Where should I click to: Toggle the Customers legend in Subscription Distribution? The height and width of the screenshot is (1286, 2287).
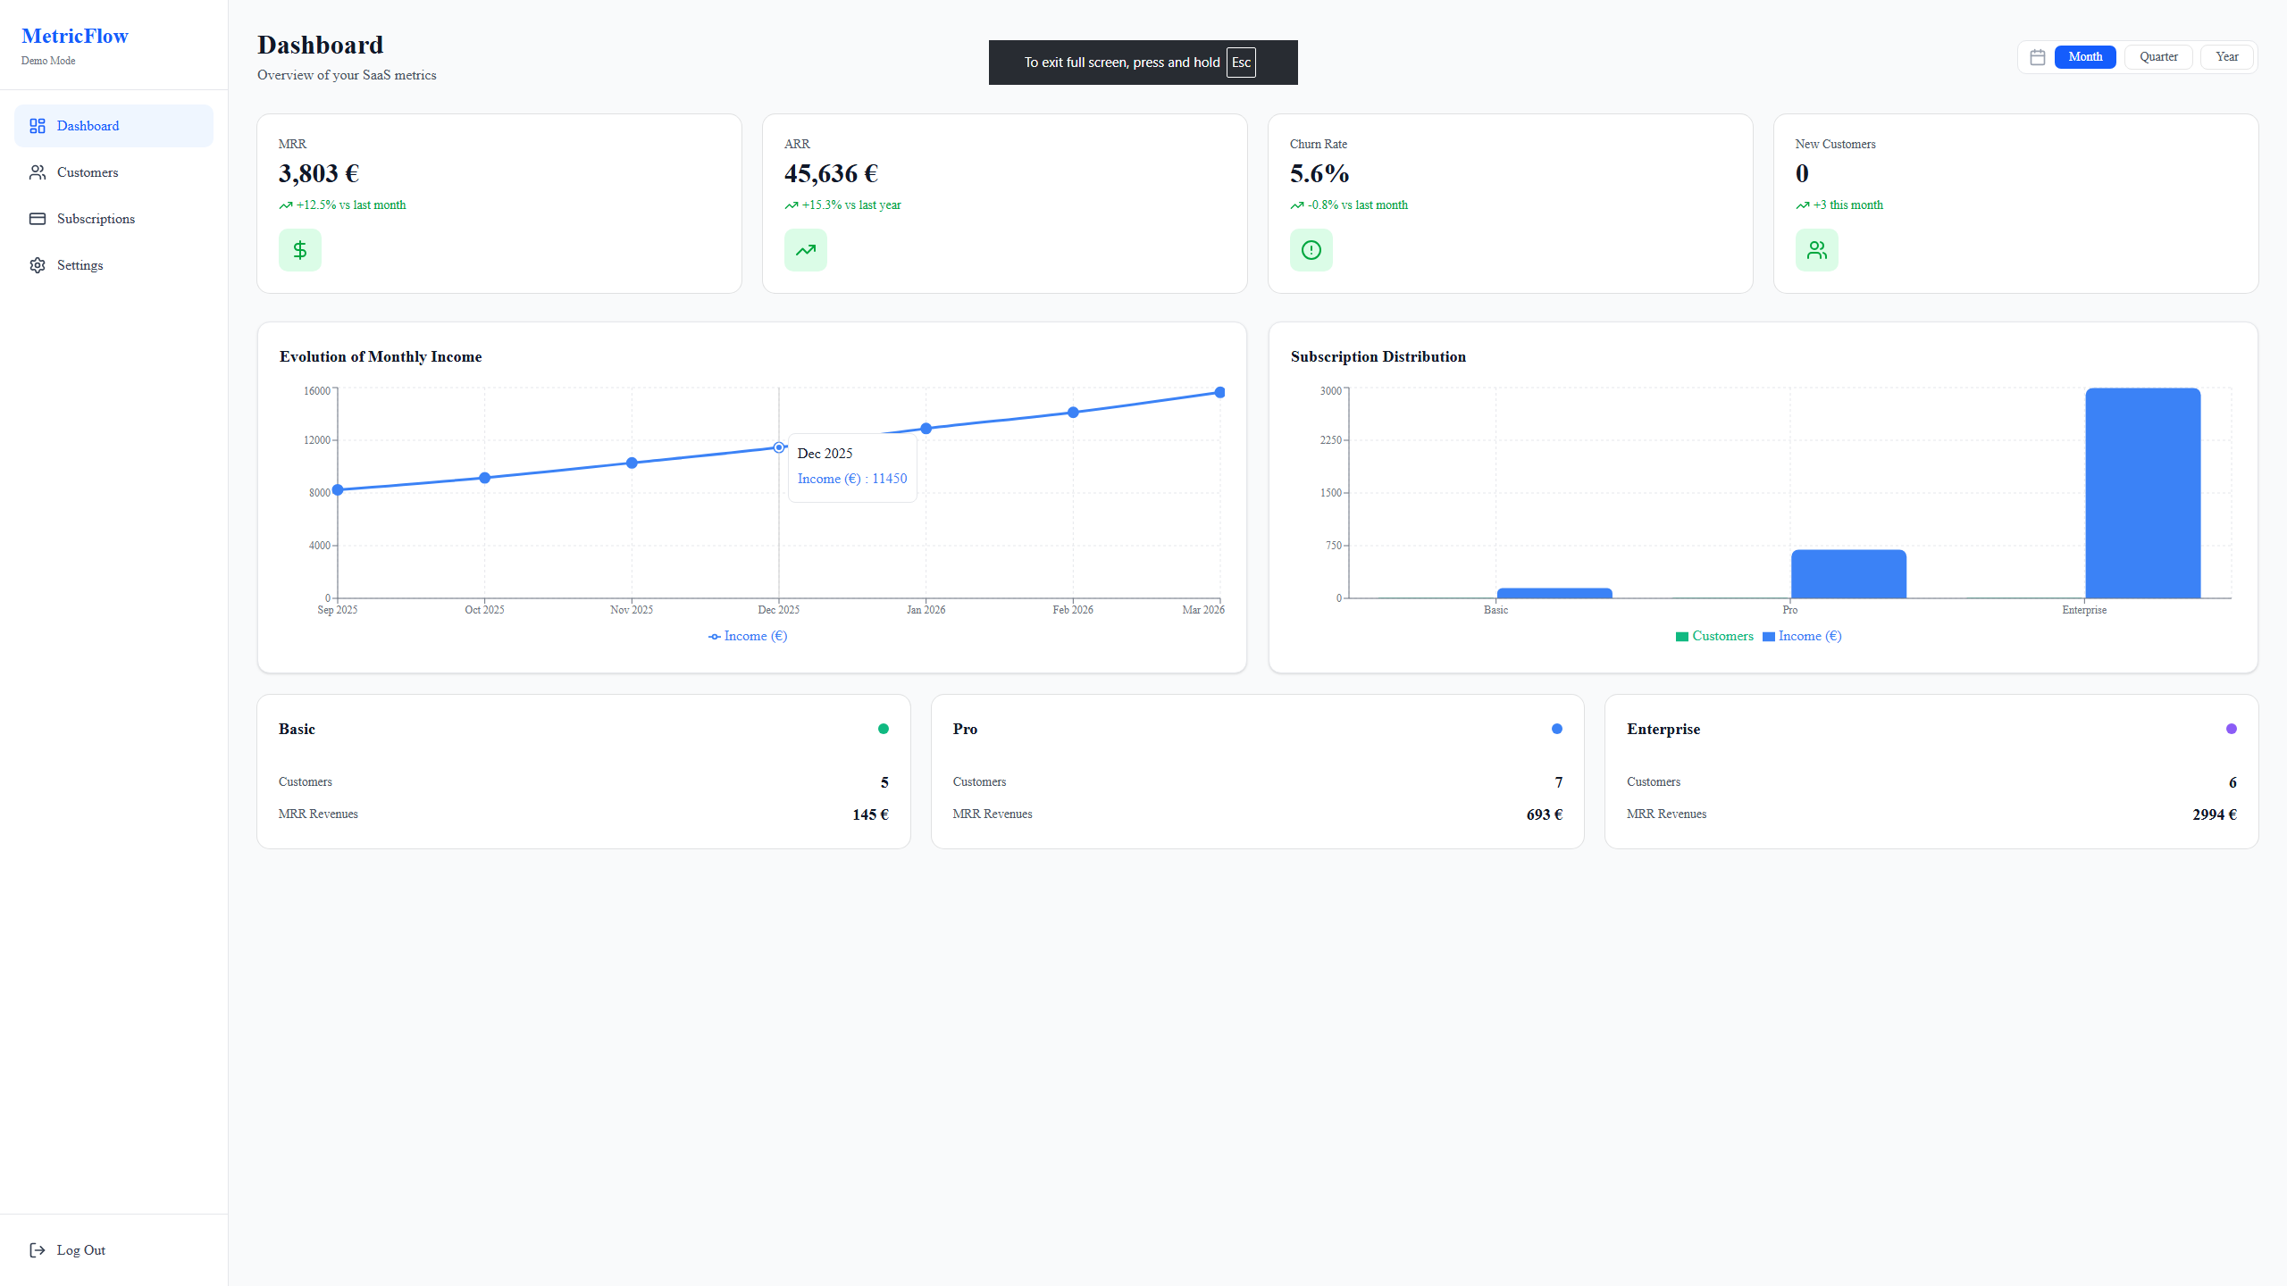tap(1714, 636)
